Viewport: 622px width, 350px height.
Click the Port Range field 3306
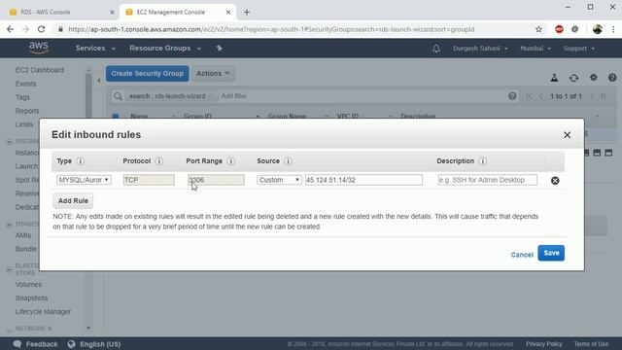[x=216, y=180]
